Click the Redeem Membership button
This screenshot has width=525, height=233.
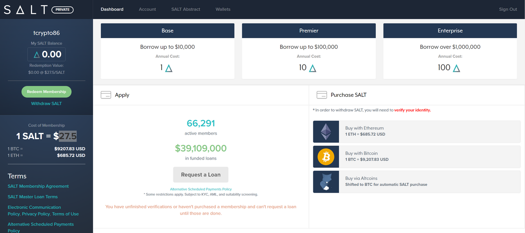(46, 92)
